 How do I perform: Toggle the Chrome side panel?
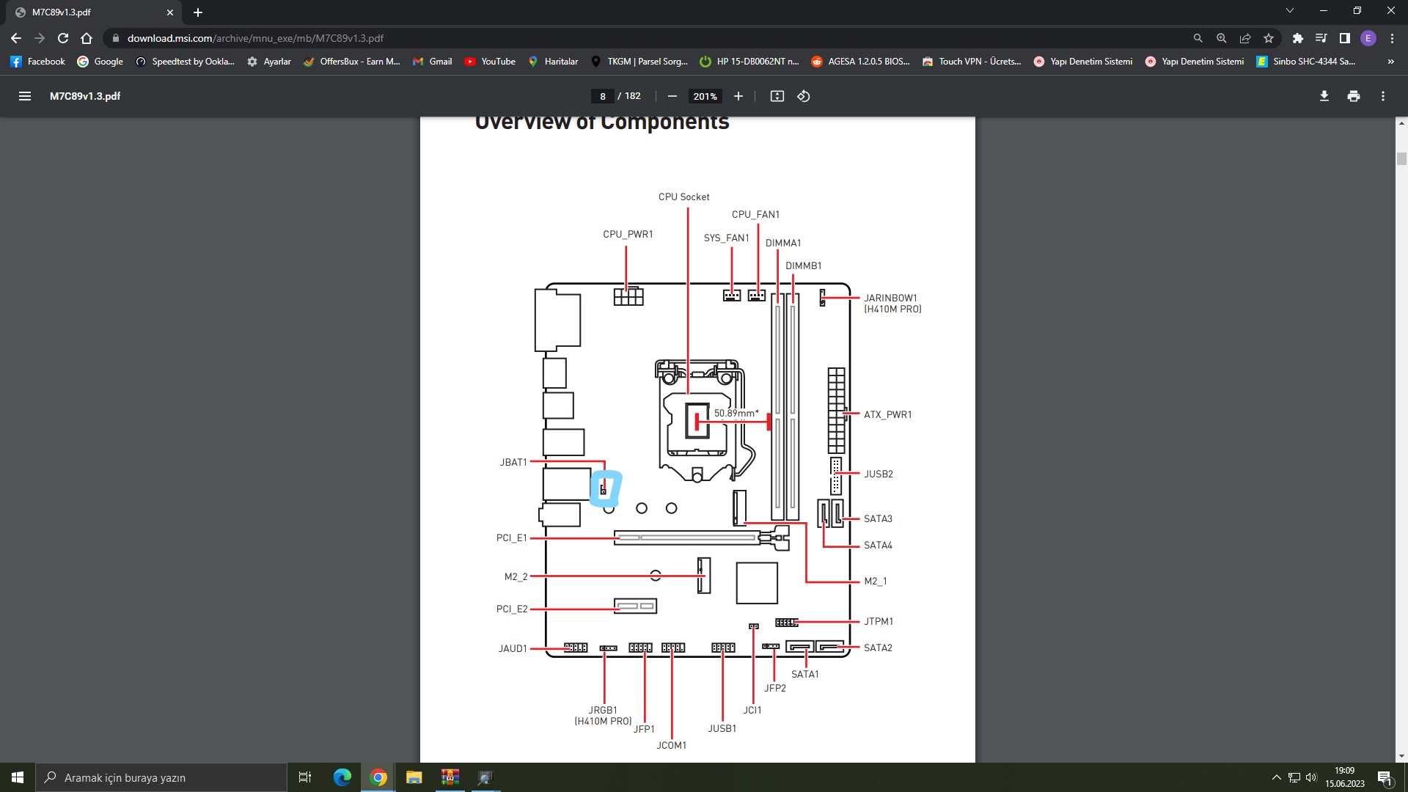[x=1345, y=38]
